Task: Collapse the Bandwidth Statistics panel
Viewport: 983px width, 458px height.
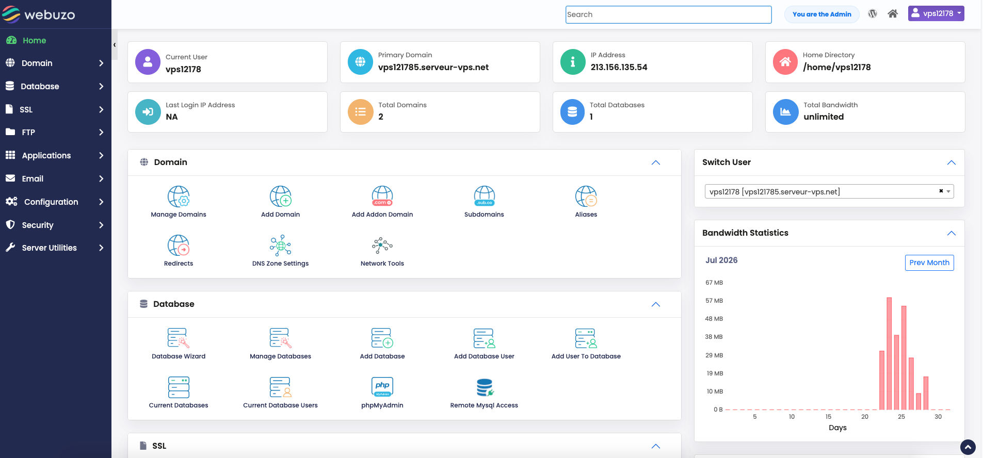Action: tap(952, 233)
